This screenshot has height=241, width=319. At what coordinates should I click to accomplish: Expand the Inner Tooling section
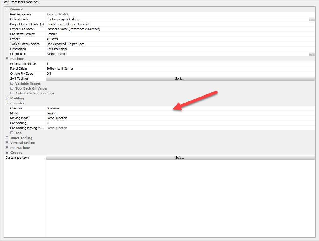pyautogui.click(x=6, y=138)
